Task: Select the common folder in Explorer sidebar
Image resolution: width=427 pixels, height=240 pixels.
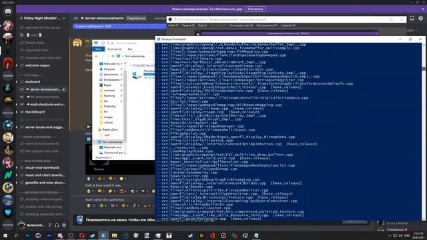Action: pos(109,91)
